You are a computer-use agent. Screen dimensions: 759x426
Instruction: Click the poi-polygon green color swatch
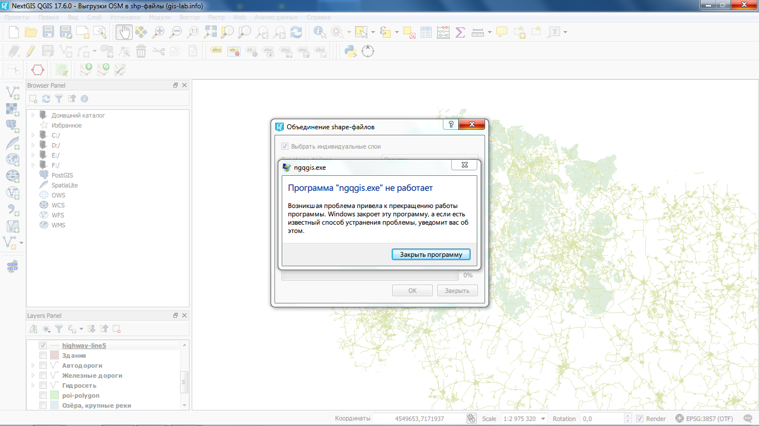tap(54, 395)
